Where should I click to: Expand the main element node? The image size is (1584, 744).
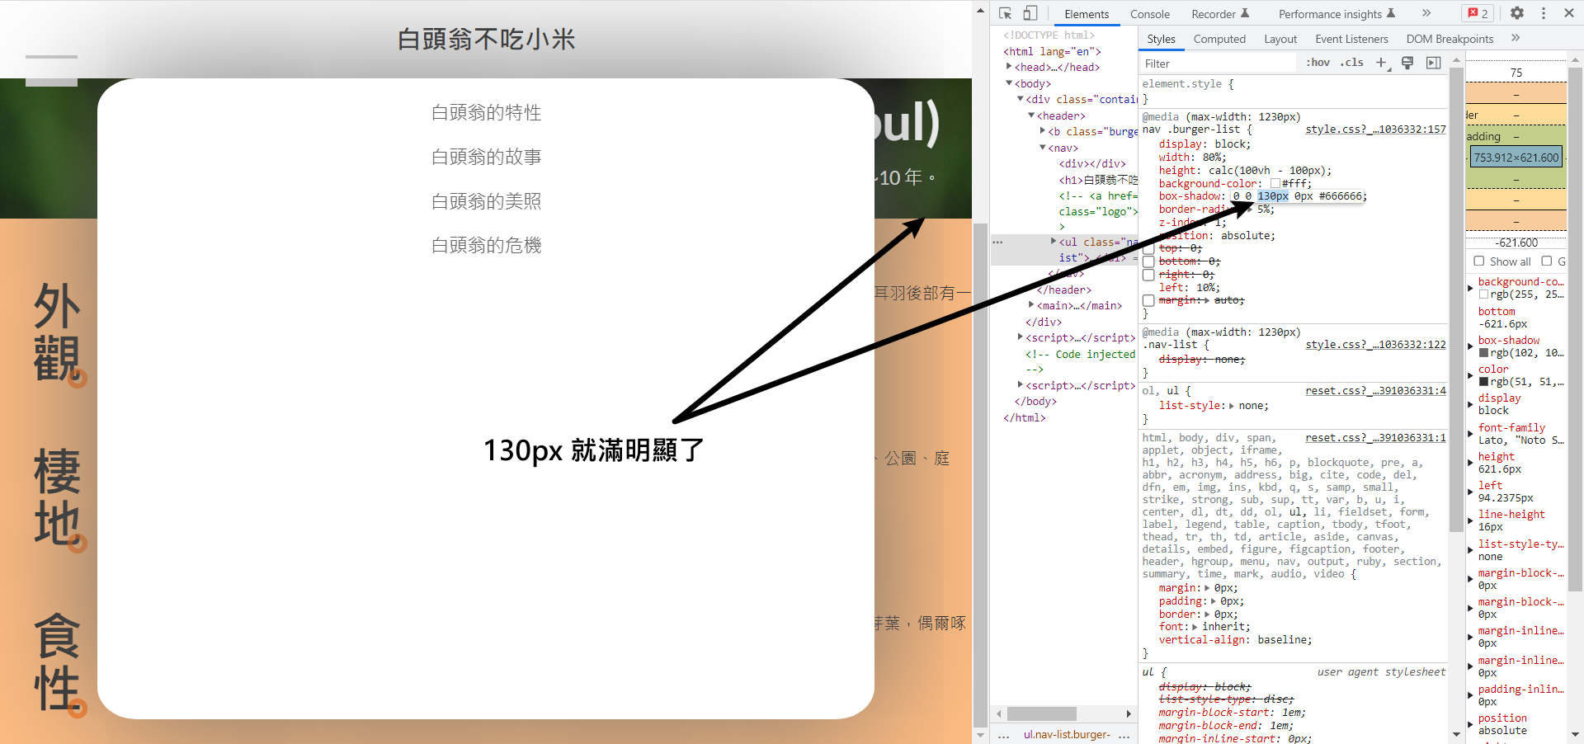[x=1031, y=305]
